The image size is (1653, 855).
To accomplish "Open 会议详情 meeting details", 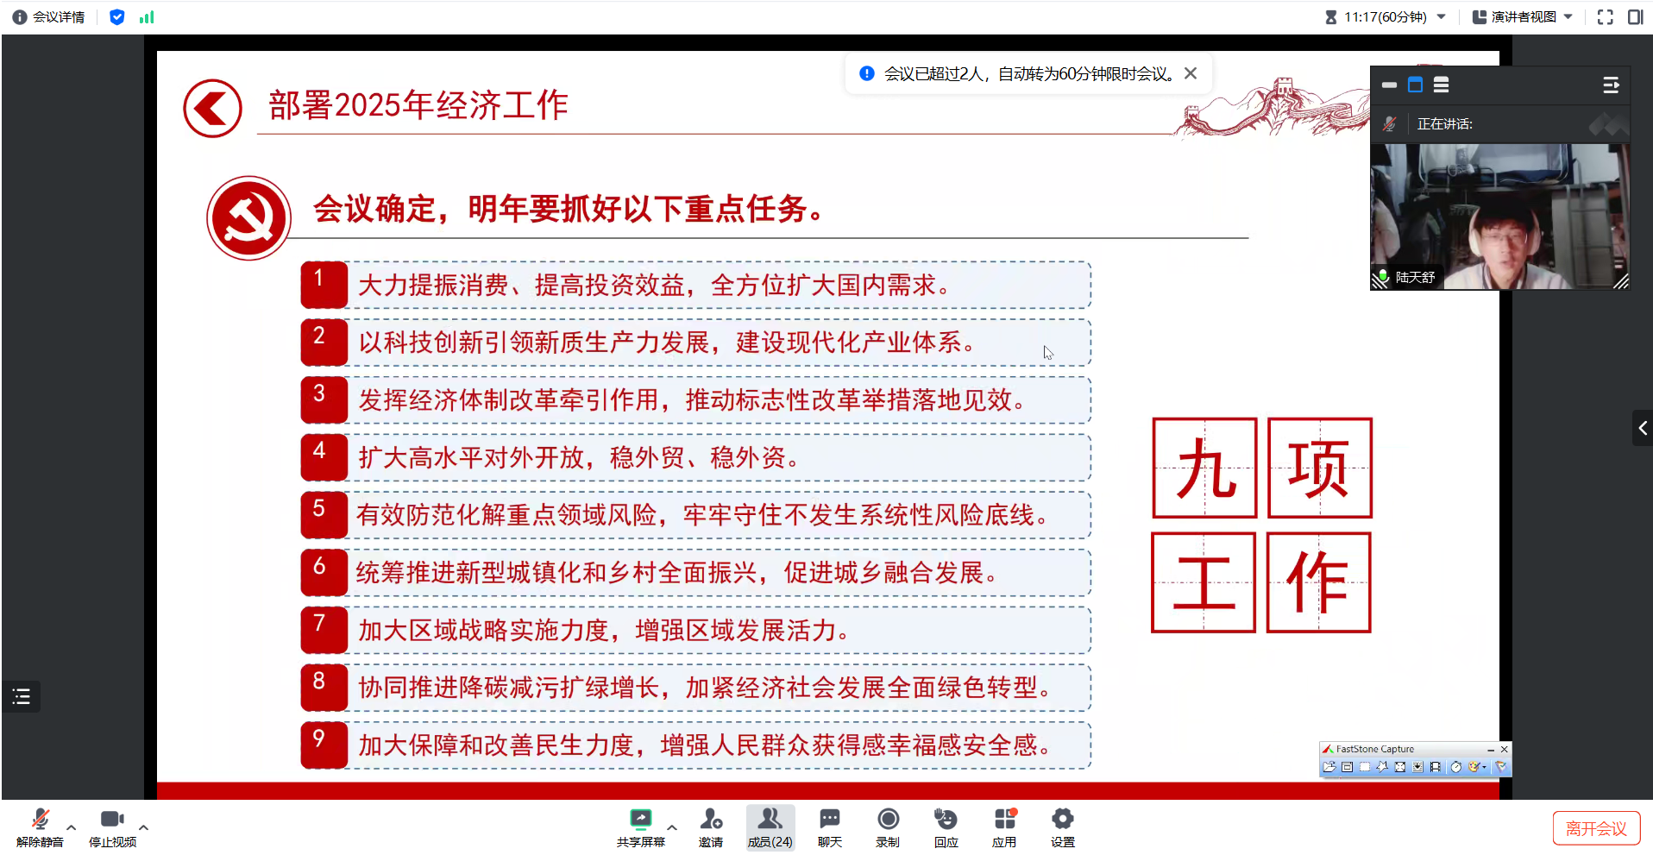I will coord(49,17).
